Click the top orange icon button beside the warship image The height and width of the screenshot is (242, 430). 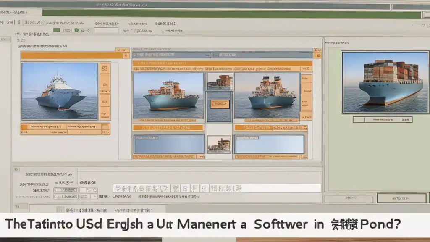(x=105, y=68)
